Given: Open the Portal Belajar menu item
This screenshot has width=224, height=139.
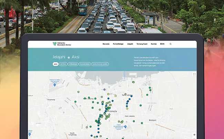Looking at the screenshot, I should (x=118, y=44).
